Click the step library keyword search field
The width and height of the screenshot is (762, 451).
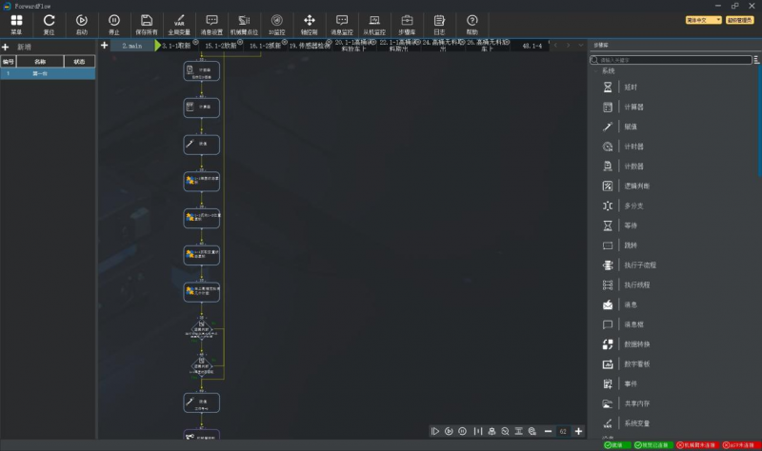point(676,60)
